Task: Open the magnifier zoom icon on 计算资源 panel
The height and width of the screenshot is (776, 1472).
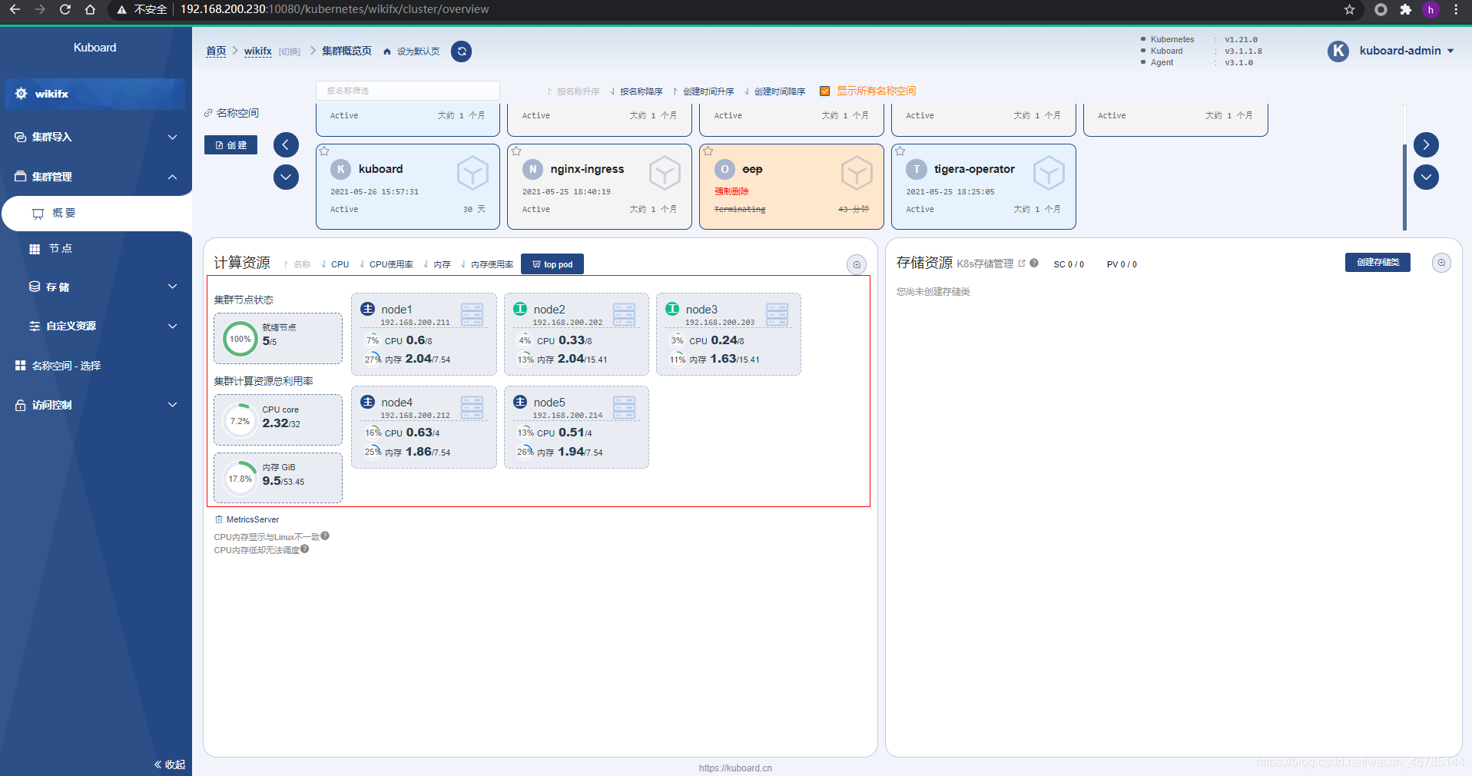Action: coord(857,264)
